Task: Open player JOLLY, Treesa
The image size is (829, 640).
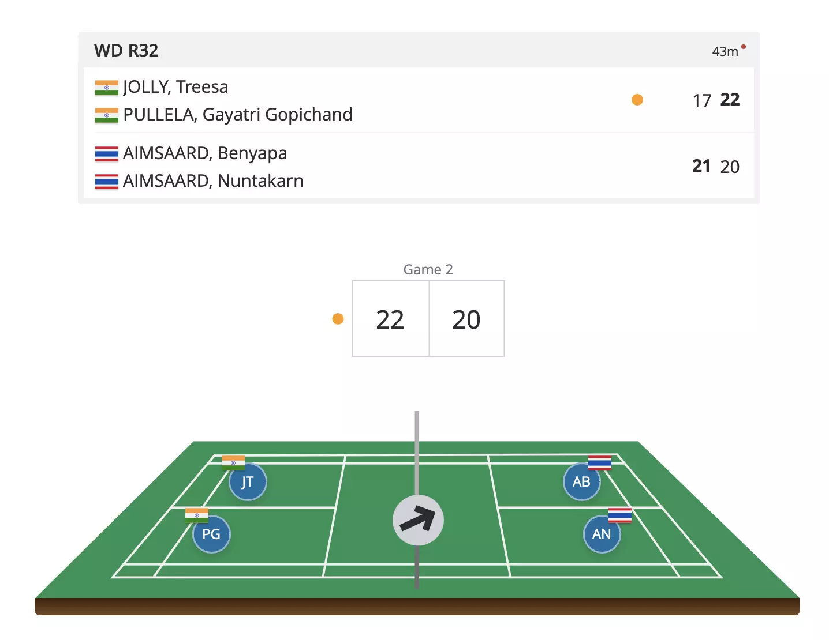Action: pos(175,87)
